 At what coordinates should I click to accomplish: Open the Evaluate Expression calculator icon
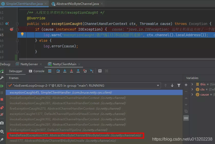[100, 71]
